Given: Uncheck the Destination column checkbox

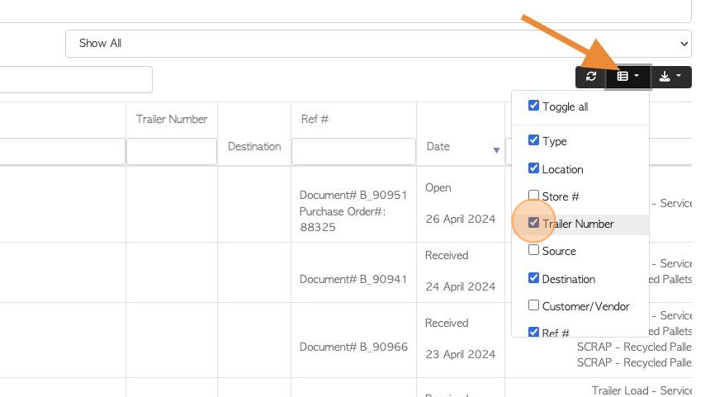Looking at the screenshot, I should (x=533, y=278).
